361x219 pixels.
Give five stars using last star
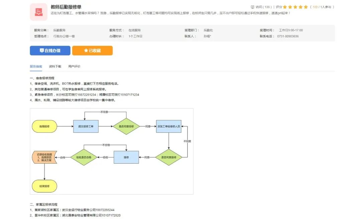[306, 7]
